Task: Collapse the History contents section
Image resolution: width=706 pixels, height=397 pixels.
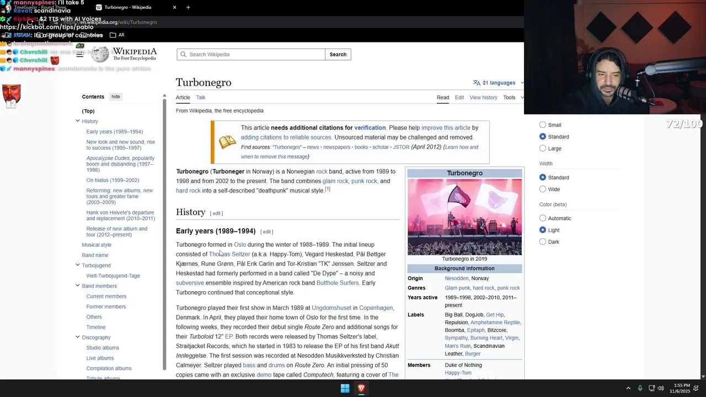Action: [x=77, y=121]
